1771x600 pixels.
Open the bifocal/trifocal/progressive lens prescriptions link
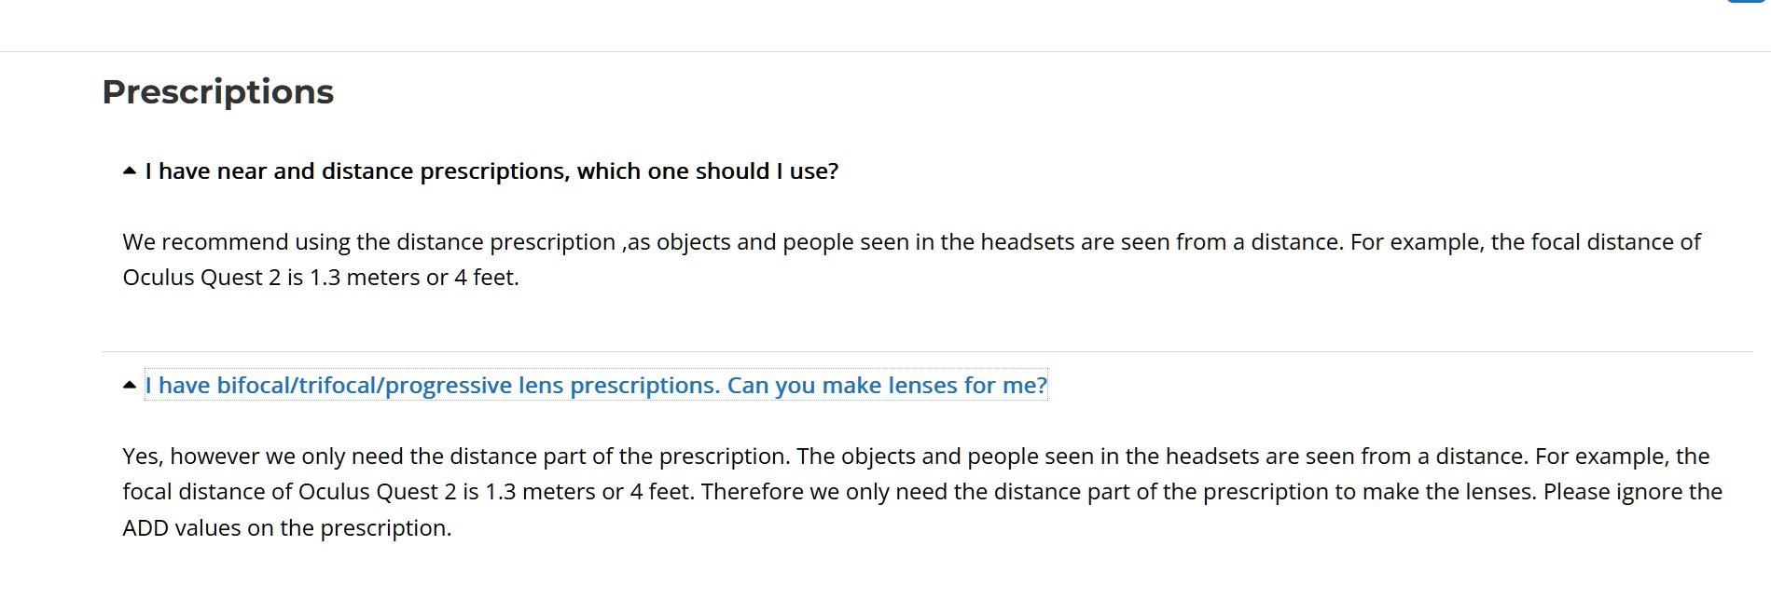(596, 386)
